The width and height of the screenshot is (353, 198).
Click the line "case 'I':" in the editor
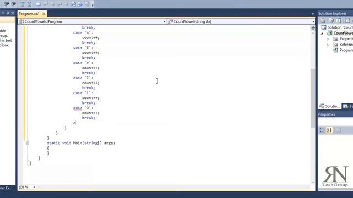[x=83, y=78]
